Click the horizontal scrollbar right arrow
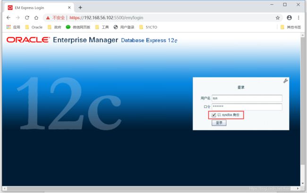The width and height of the screenshot is (307, 193). point(298,188)
